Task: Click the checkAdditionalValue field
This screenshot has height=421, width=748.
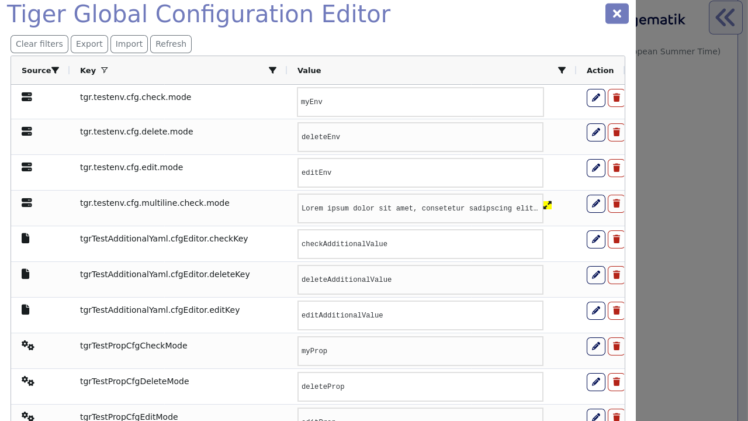Action: point(420,244)
